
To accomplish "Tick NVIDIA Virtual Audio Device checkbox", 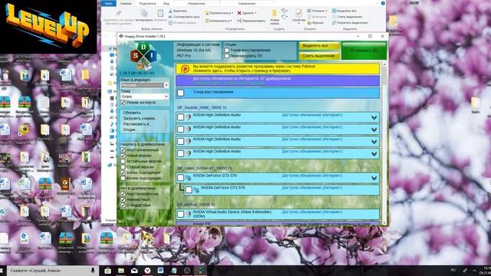I will coord(181,214).
